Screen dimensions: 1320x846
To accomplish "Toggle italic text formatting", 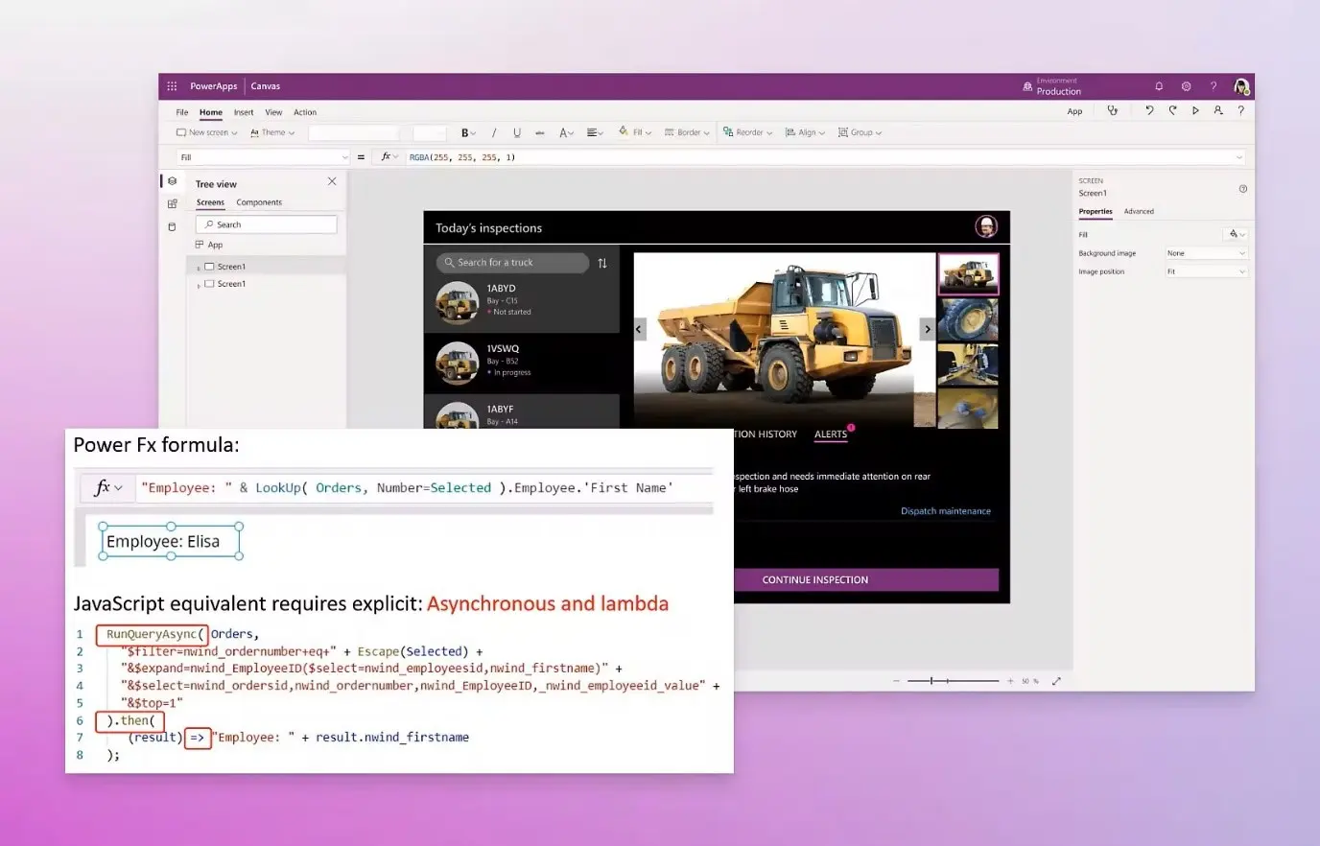I will [494, 133].
